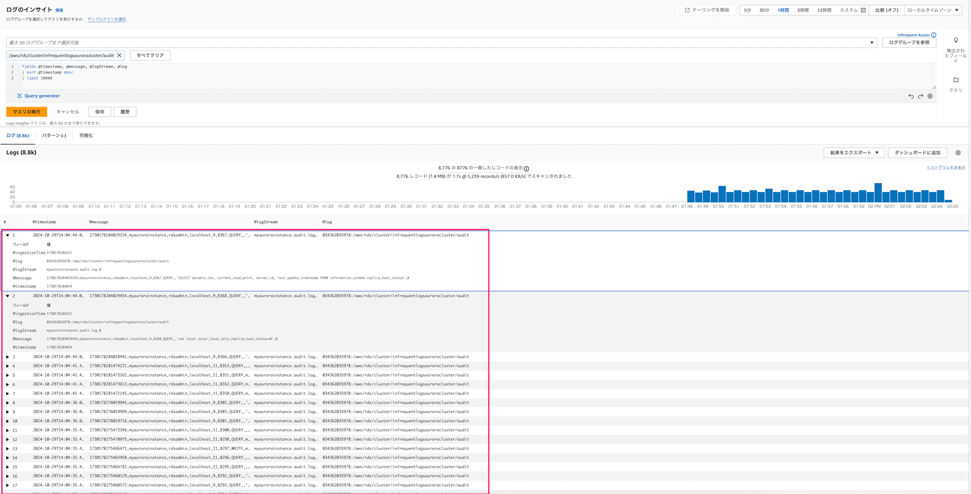Redo the query edit
This screenshot has height=494, width=971.
tap(921, 96)
